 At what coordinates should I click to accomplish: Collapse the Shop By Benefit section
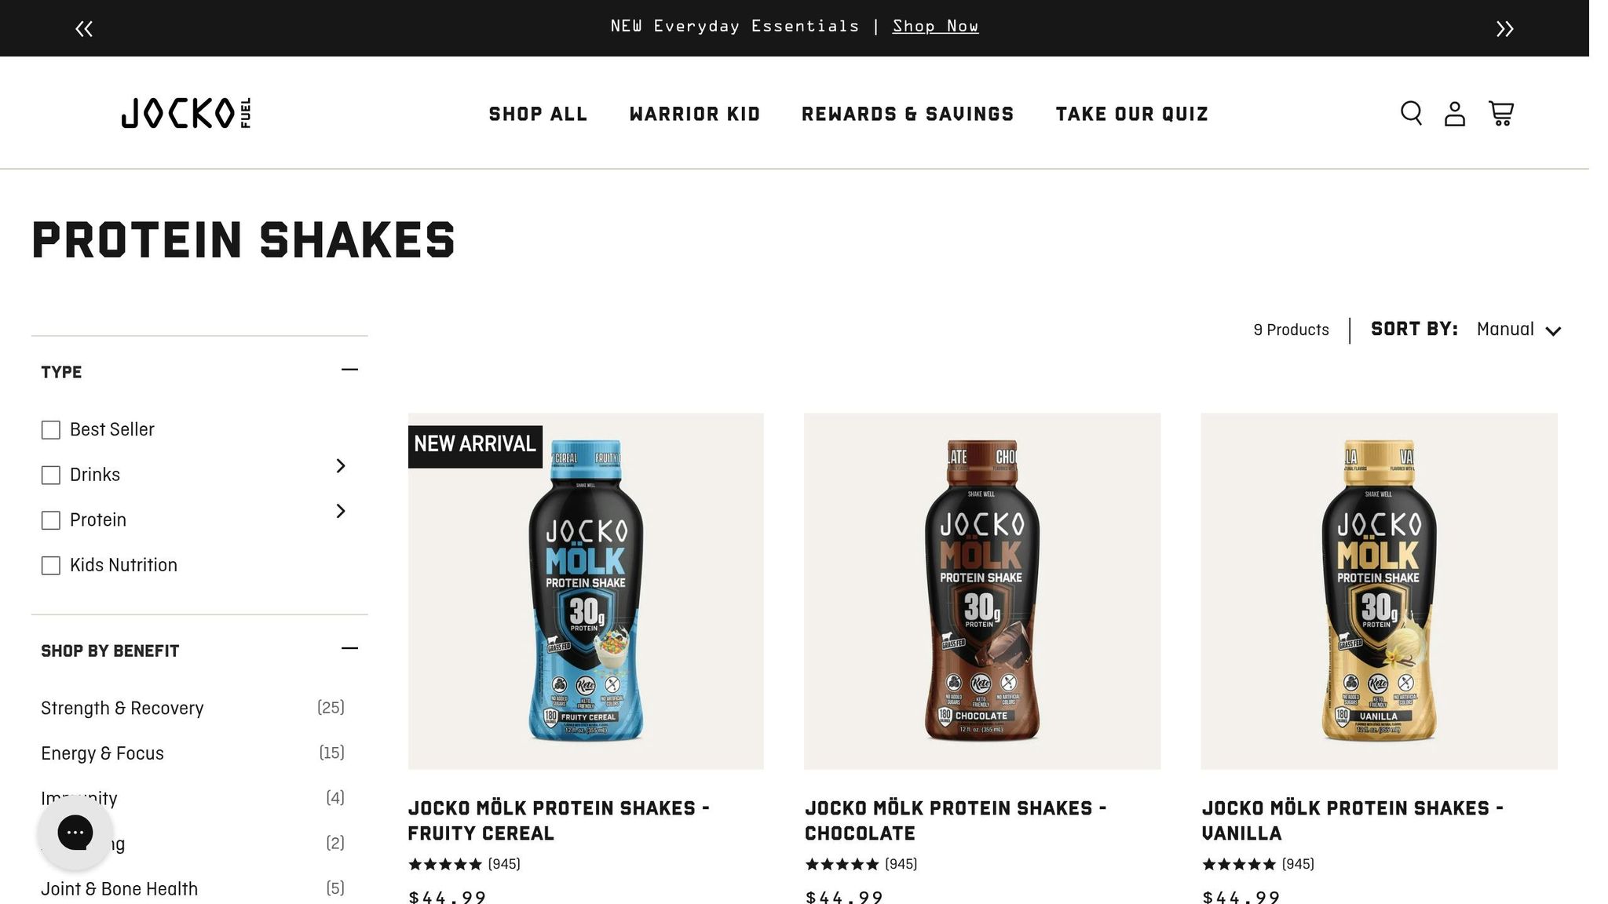click(x=349, y=648)
